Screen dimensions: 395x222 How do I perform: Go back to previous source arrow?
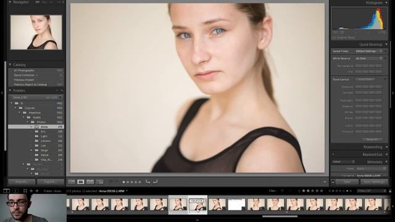(31, 191)
